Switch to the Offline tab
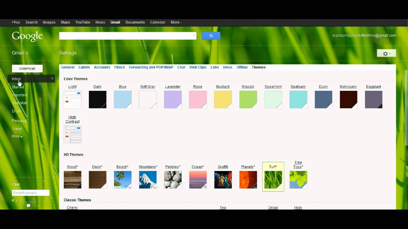 (242, 67)
